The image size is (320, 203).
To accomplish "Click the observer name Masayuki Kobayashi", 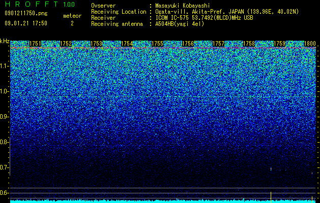I will click(x=183, y=6).
